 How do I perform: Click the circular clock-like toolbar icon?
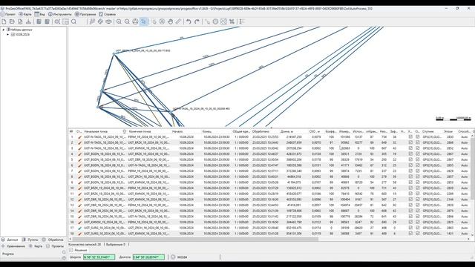(x=215, y=22)
